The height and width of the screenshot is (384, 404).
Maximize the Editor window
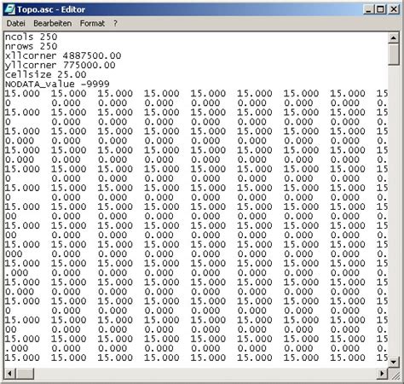(x=380, y=9)
